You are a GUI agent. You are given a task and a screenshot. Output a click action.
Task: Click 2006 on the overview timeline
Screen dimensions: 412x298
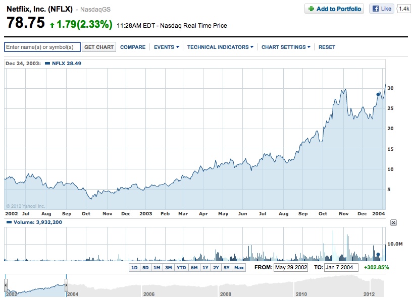click(x=149, y=294)
